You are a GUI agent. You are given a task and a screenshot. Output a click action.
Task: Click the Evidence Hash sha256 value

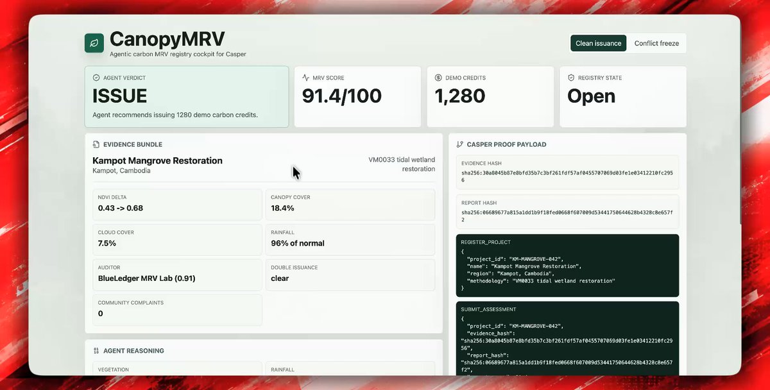click(567, 176)
